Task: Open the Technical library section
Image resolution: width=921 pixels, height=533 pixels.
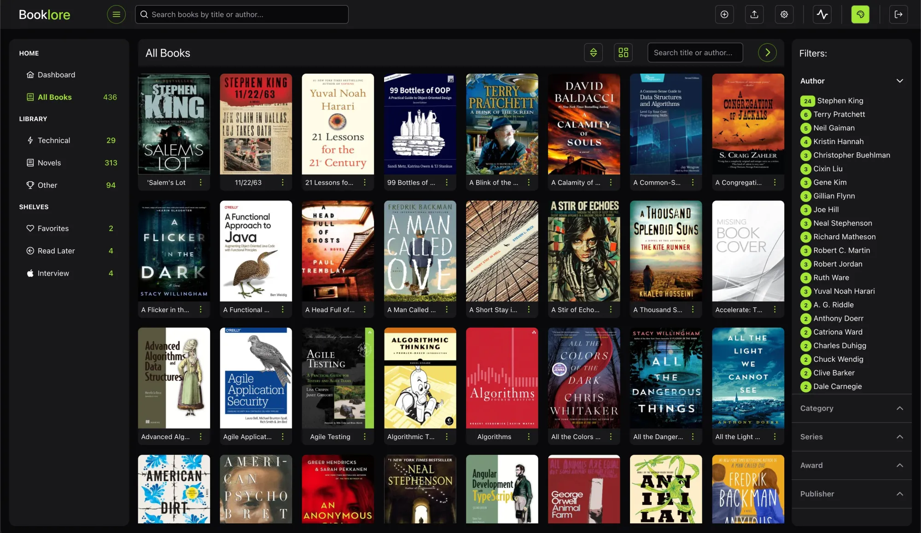Action: 54,140
